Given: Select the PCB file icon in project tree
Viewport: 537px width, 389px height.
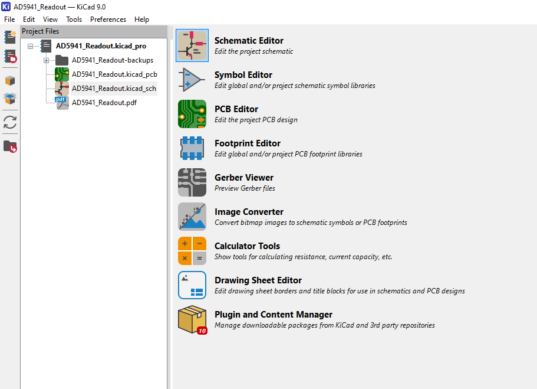Looking at the screenshot, I should pos(62,74).
